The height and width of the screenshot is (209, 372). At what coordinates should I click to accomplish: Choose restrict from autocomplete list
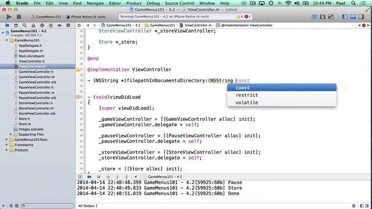click(281, 95)
